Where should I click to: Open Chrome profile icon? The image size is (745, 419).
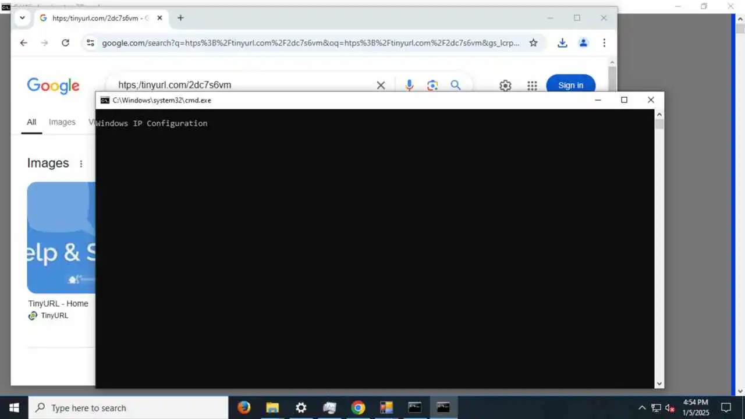coord(583,43)
